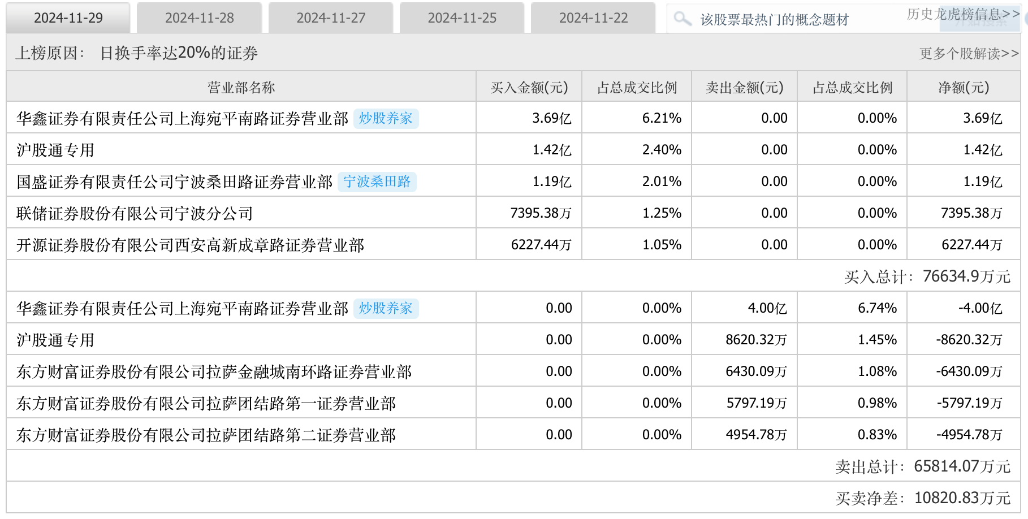Click 炒股养家 tag in the buy row
Image resolution: width=1028 pixels, height=519 pixels.
click(386, 118)
